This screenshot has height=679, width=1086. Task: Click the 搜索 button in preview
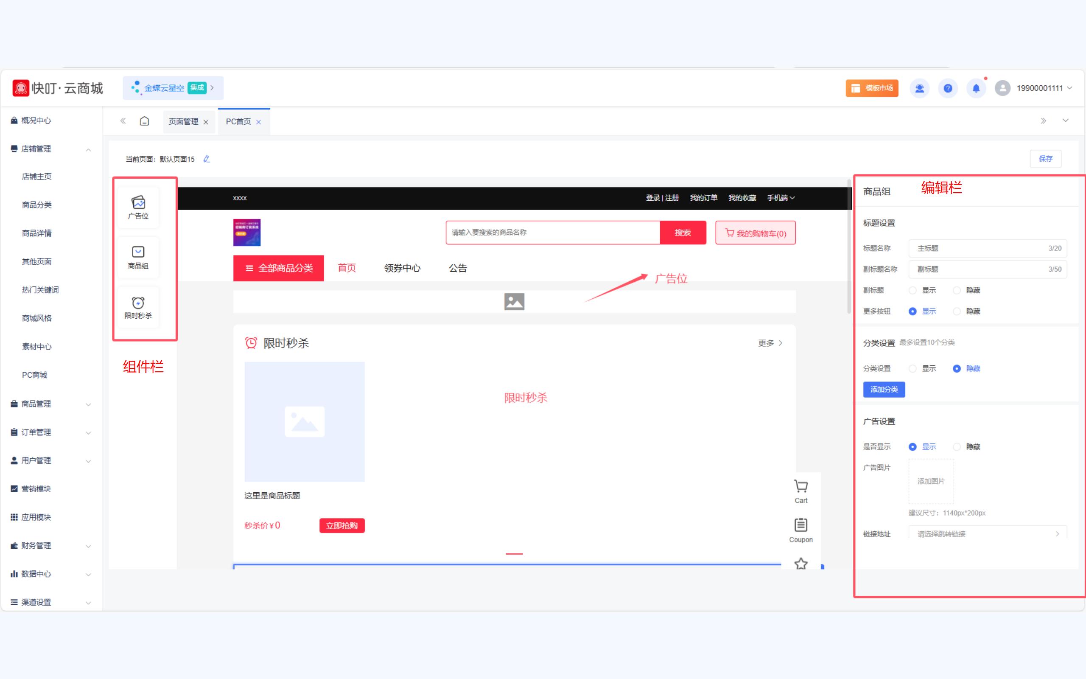click(x=683, y=233)
